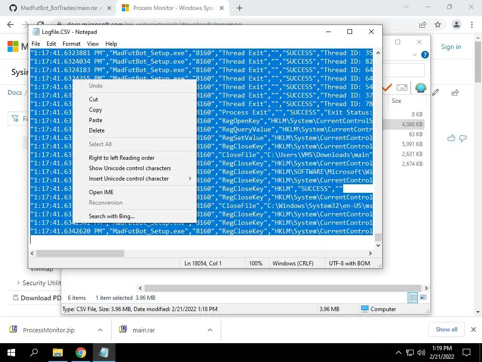Open File Explorer from taskbar

click(x=57, y=353)
